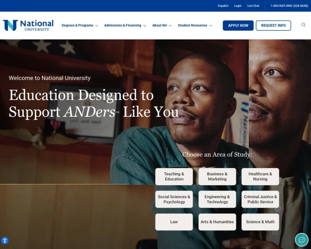311x249 pixels.
Task: Expand Degrees & Programs menu
Action: tap(80, 25)
